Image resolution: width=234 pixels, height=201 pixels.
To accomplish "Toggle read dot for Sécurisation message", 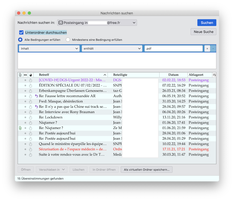I will 25,149.
